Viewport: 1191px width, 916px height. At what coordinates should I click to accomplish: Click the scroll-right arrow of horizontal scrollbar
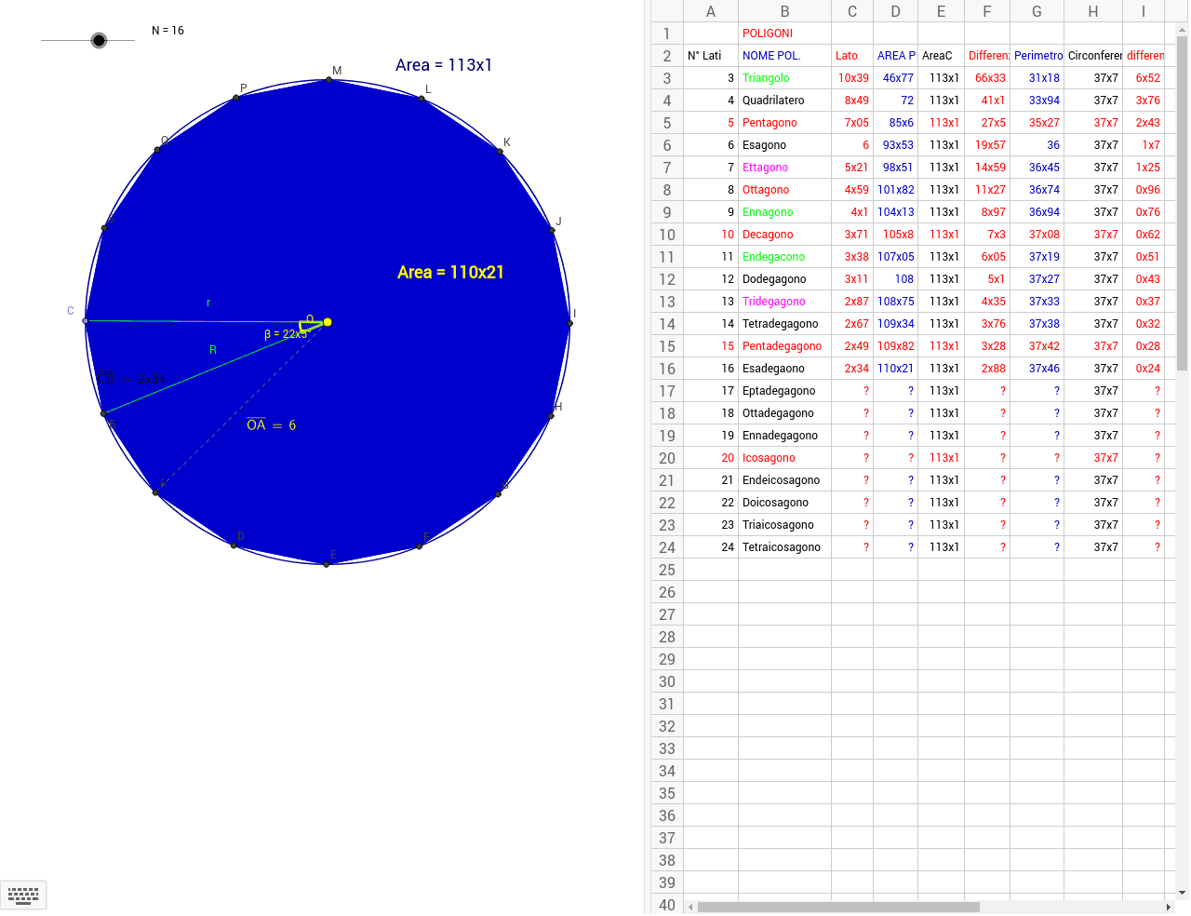point(1169,907)
